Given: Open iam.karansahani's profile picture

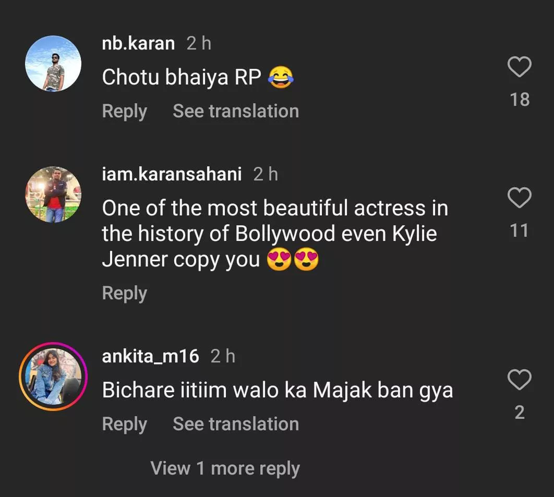Looking at the screenshot, I should 53,195.
